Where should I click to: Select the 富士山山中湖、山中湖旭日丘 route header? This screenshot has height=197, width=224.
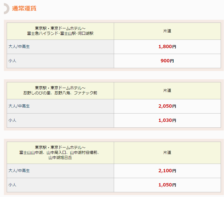(60, 153)
